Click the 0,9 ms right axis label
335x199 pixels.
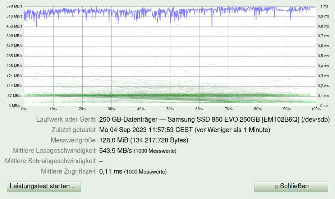[x=323, y=16]
